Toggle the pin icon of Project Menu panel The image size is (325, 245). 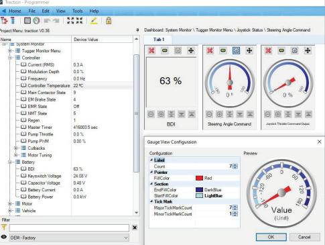[137, 30]
